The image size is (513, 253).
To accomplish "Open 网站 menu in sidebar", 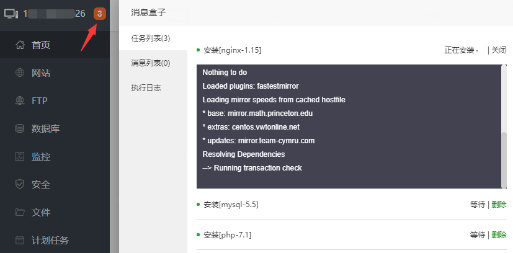I will click(41, 73).
